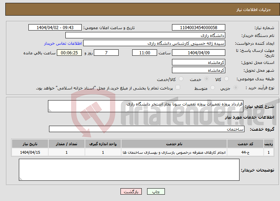
Task: Click the تعداد / مقدار column header
Action: point(66,144)
